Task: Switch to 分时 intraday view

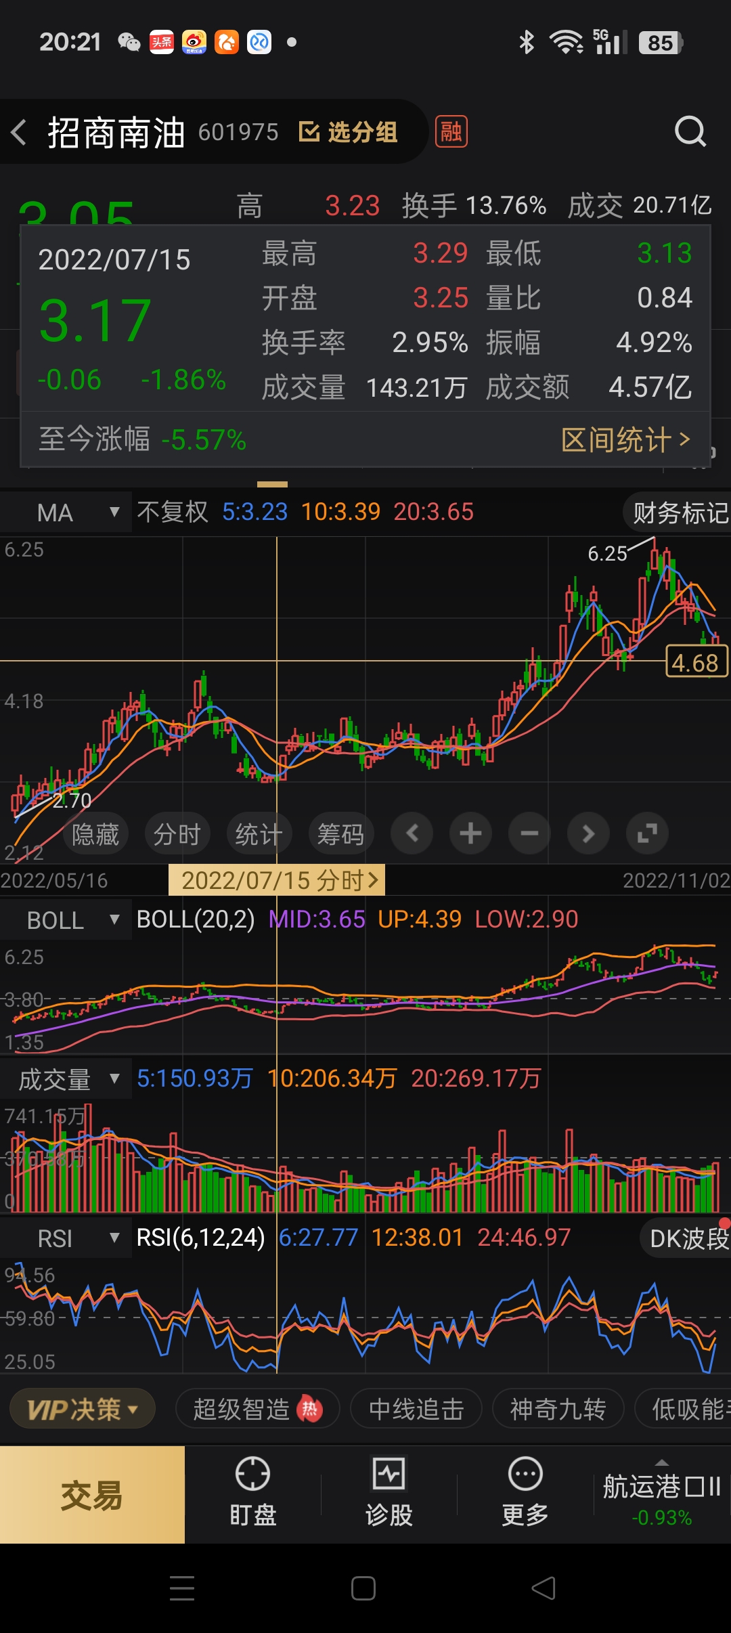Action: pyautogui.click(x=177, y=833)
